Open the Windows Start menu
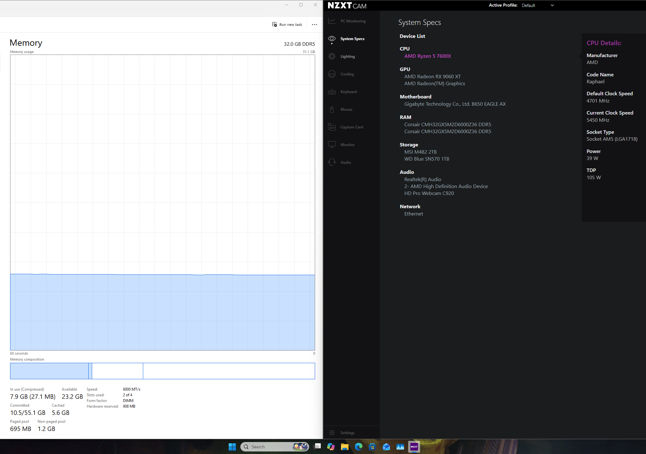The height and width of the screenshot is (454, 646). point(232,447)
